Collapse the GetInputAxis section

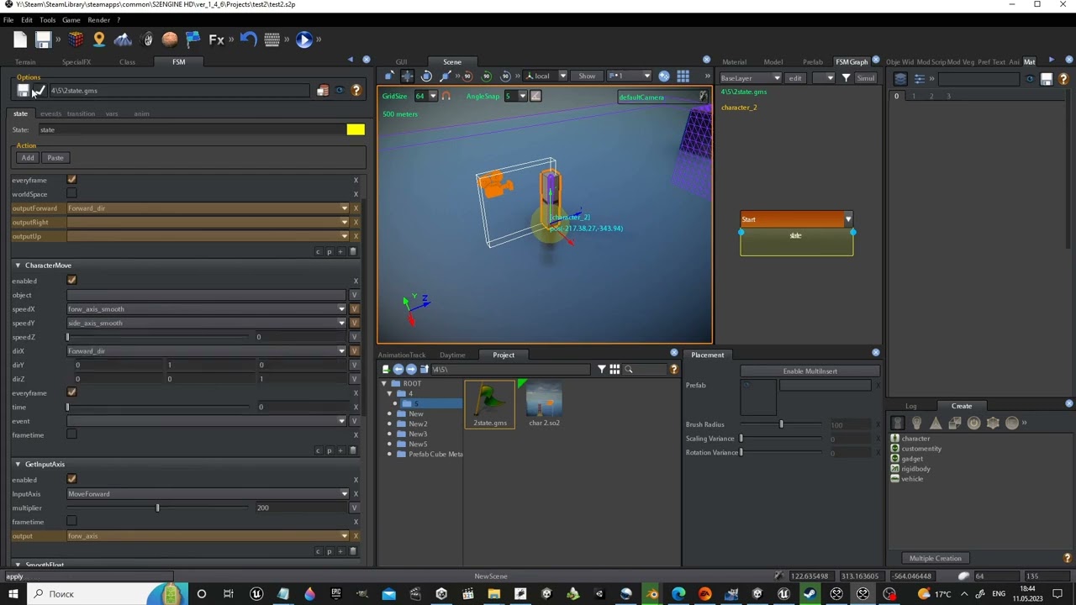pyautogui.click(x=18, y=464)
